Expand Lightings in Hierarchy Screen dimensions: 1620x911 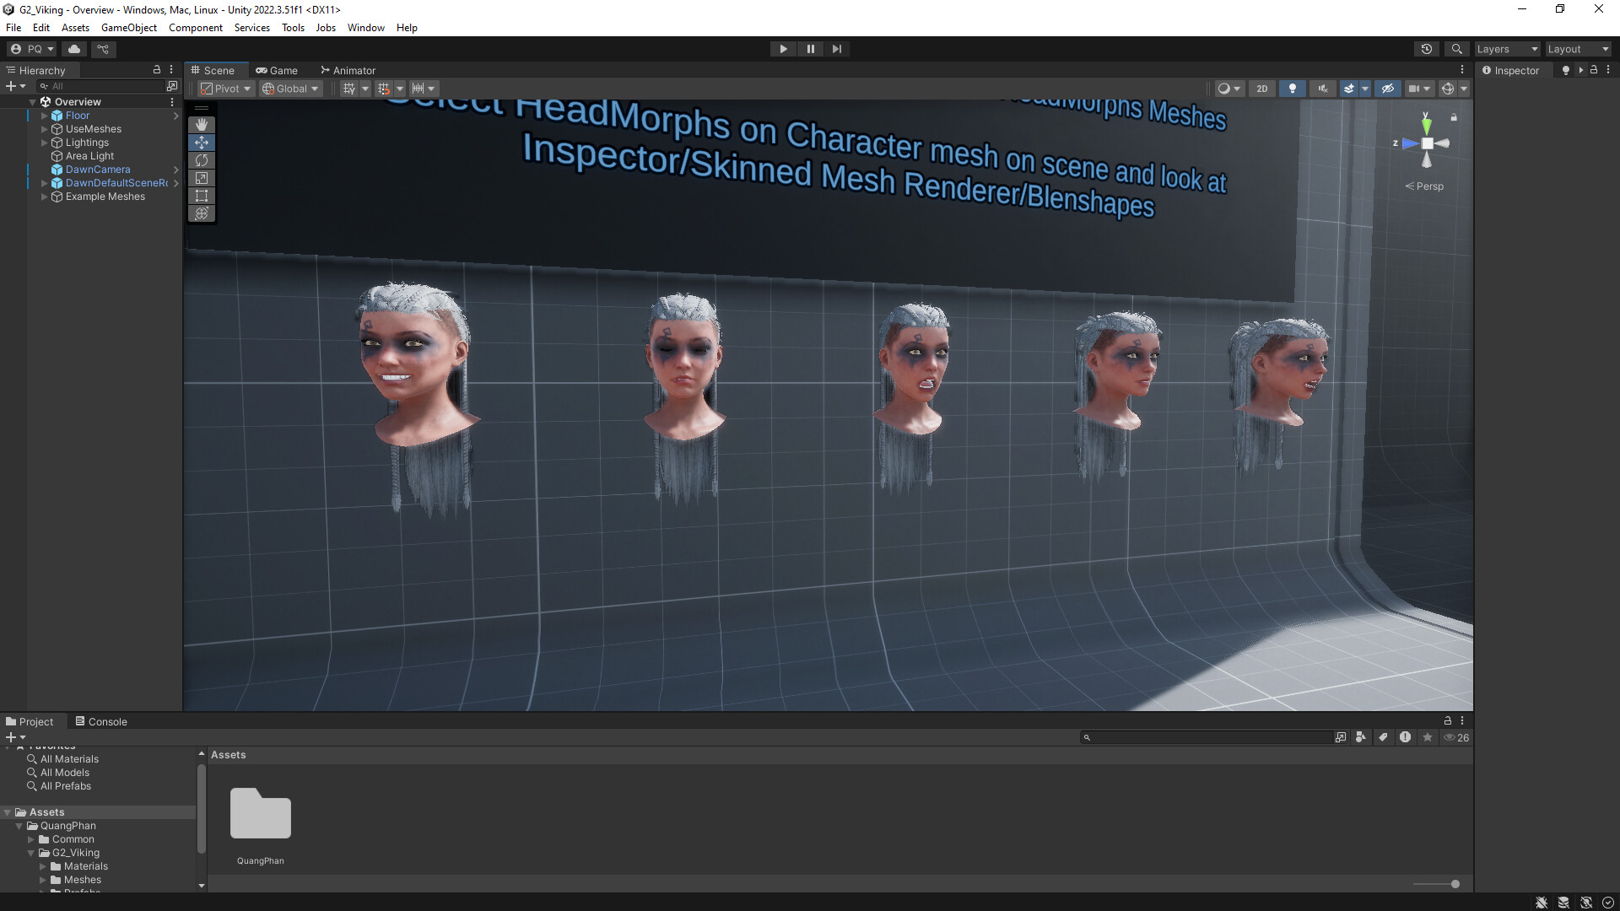[45, 143]
